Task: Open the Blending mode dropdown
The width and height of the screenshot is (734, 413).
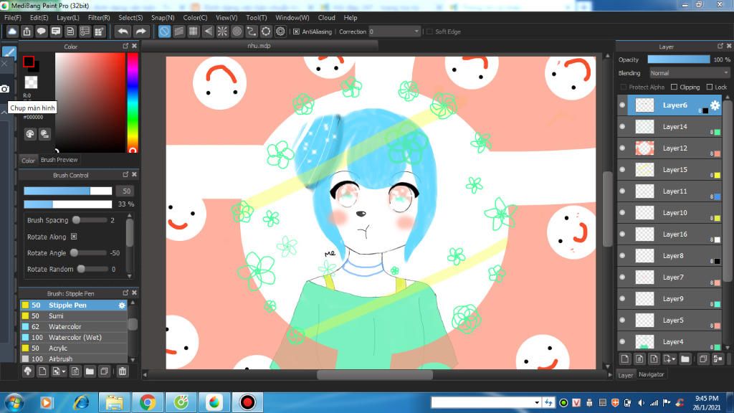Action: click(690, 73)
